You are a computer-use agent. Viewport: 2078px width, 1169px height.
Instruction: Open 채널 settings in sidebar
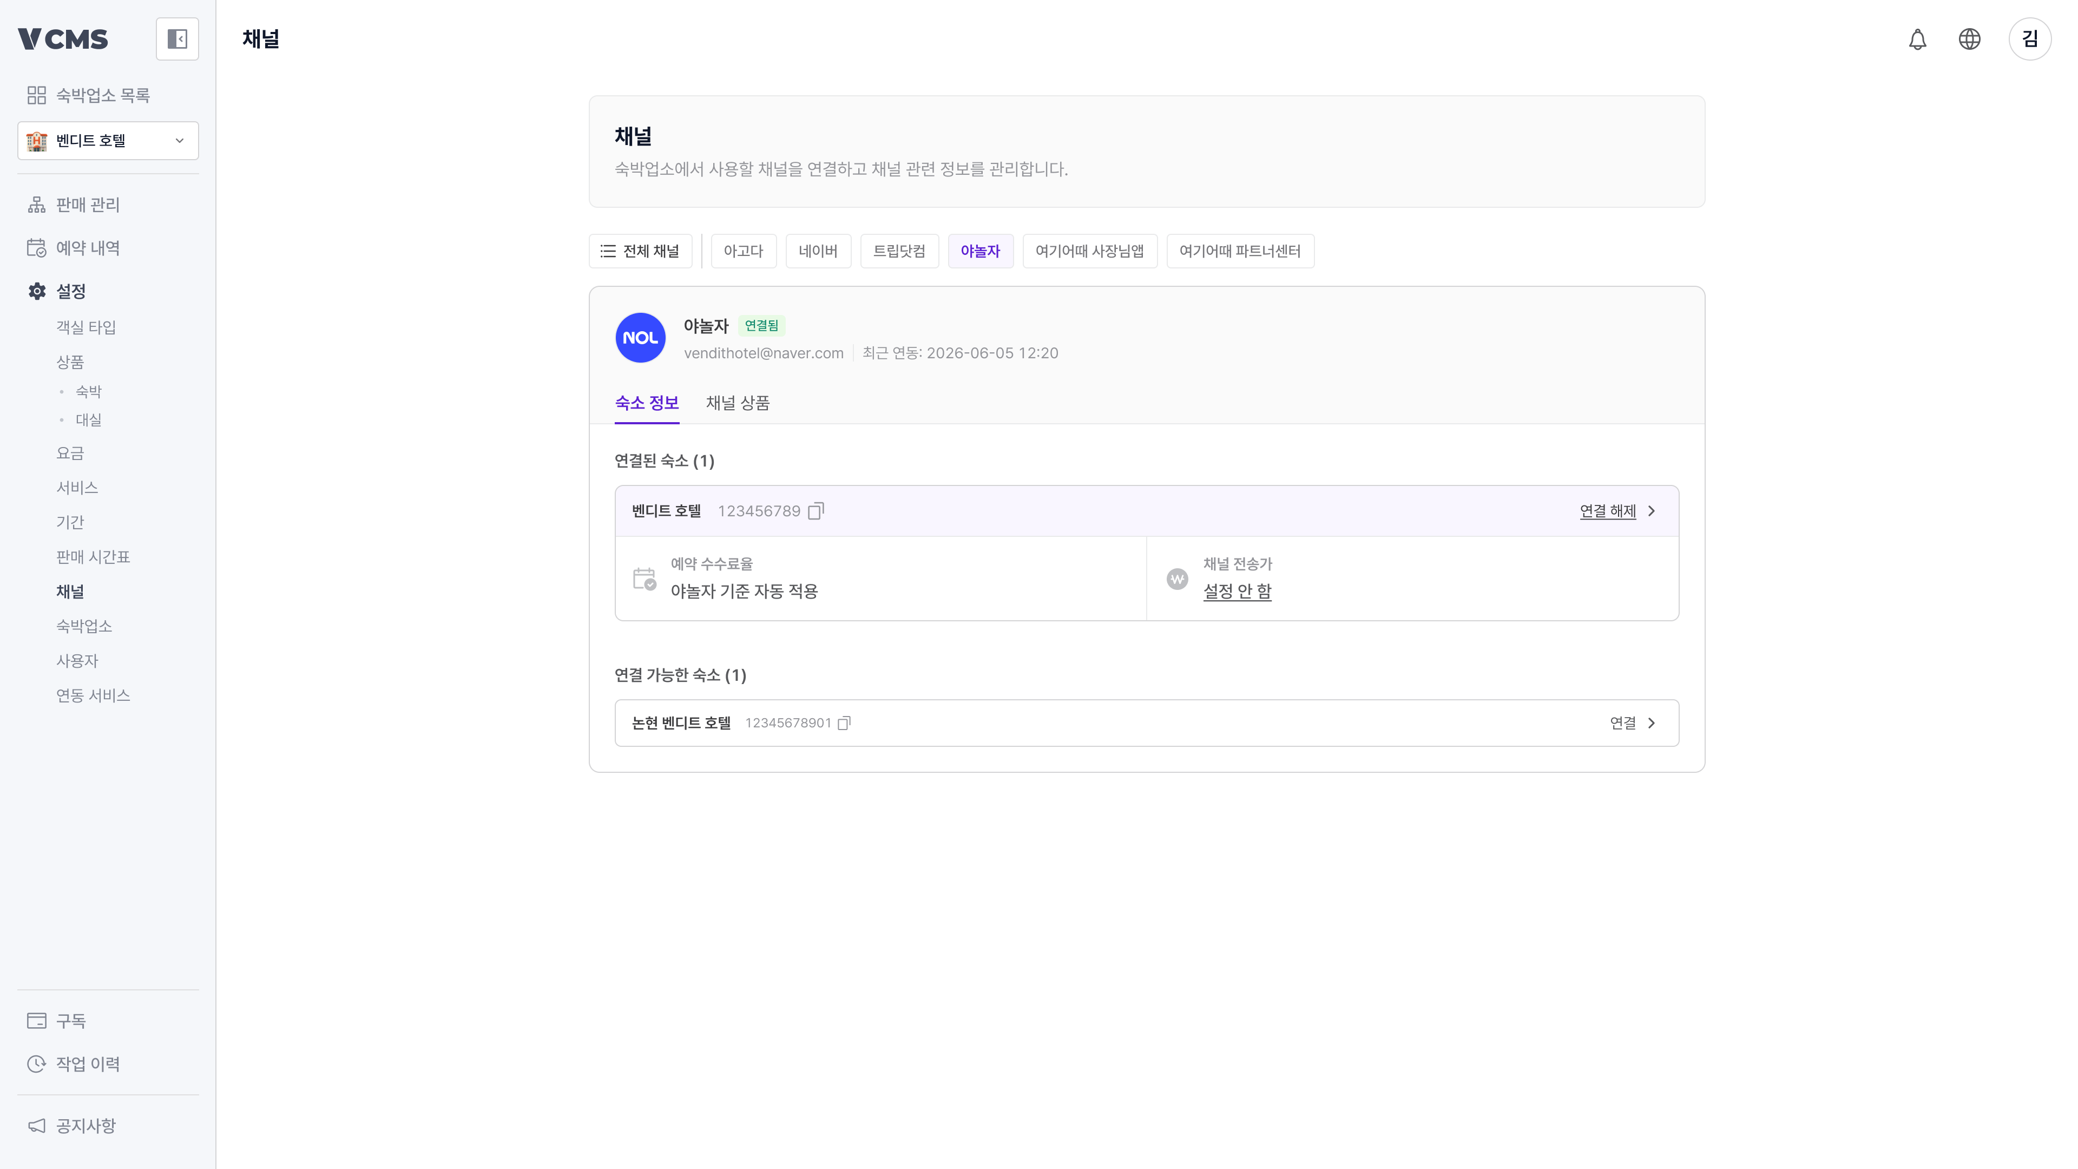70,592
